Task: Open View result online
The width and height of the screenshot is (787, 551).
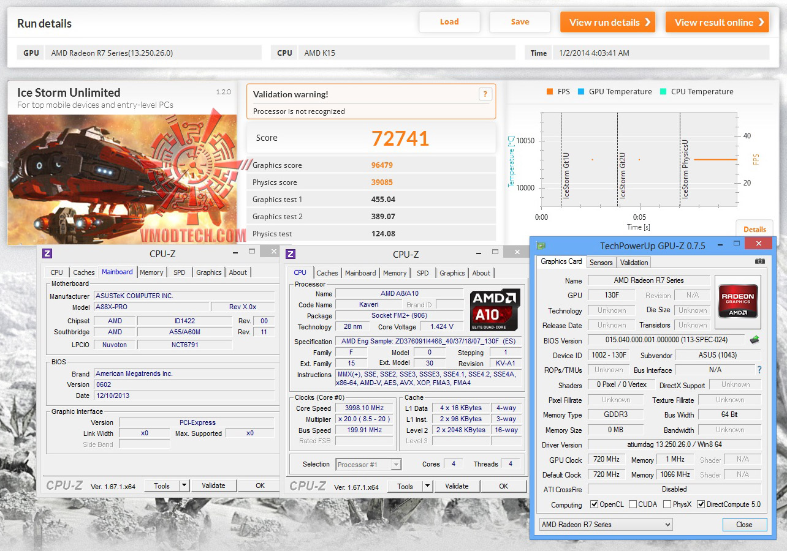Action: tap(717, 22)
